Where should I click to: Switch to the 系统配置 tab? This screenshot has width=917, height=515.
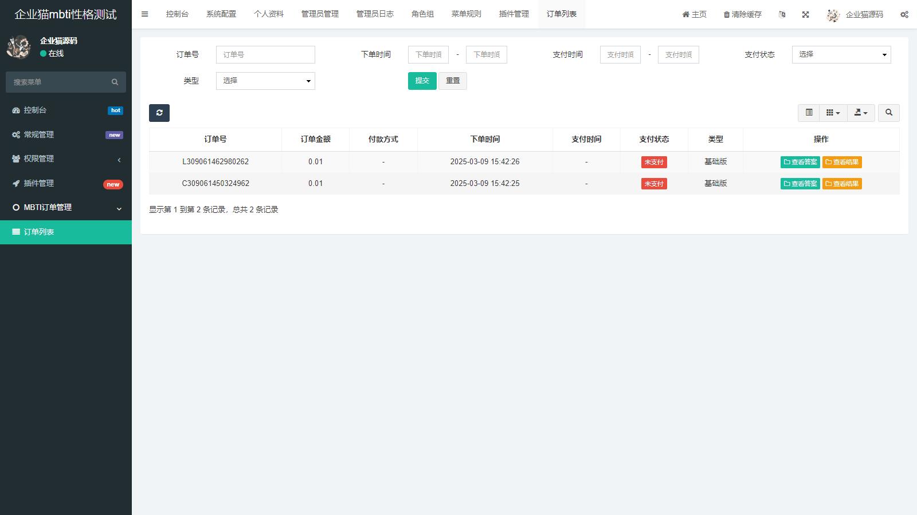click(221, 14)
